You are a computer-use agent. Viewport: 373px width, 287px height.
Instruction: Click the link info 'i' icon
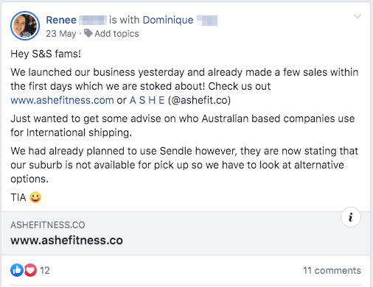pyautogui.click(x=351, y=217)
